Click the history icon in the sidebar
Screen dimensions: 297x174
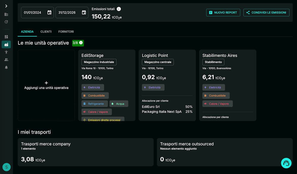[x=6, y=22]
